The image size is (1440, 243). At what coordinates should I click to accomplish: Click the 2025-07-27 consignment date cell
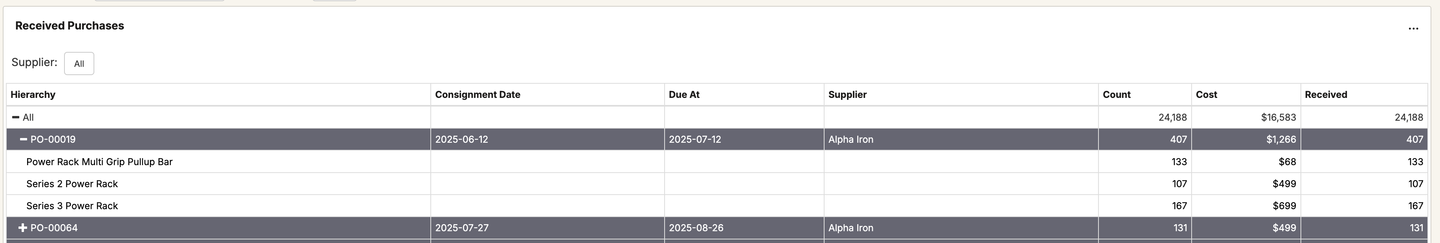(x=461, y=228)
